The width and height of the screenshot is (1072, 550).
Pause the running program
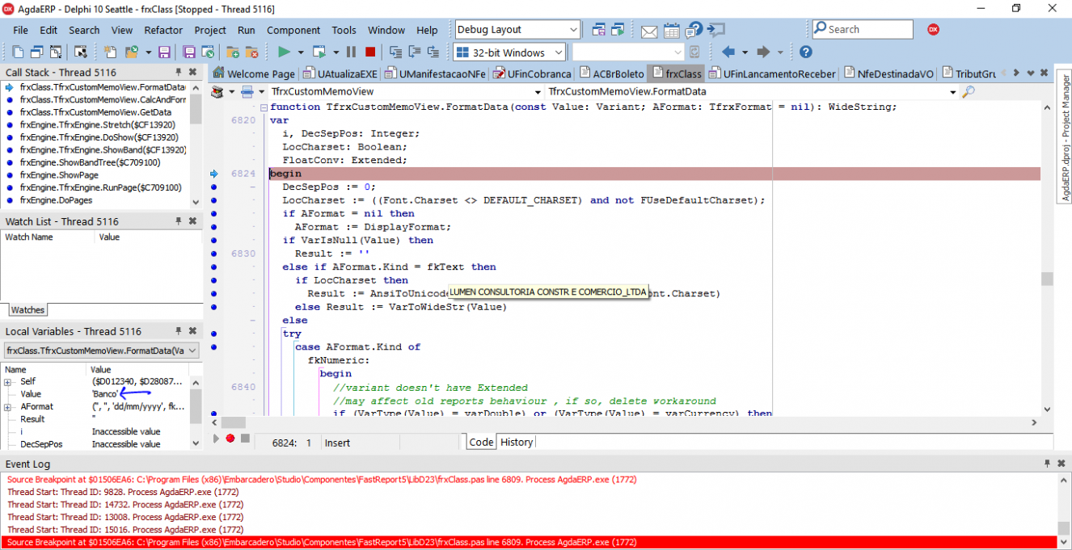pos(351,52)
